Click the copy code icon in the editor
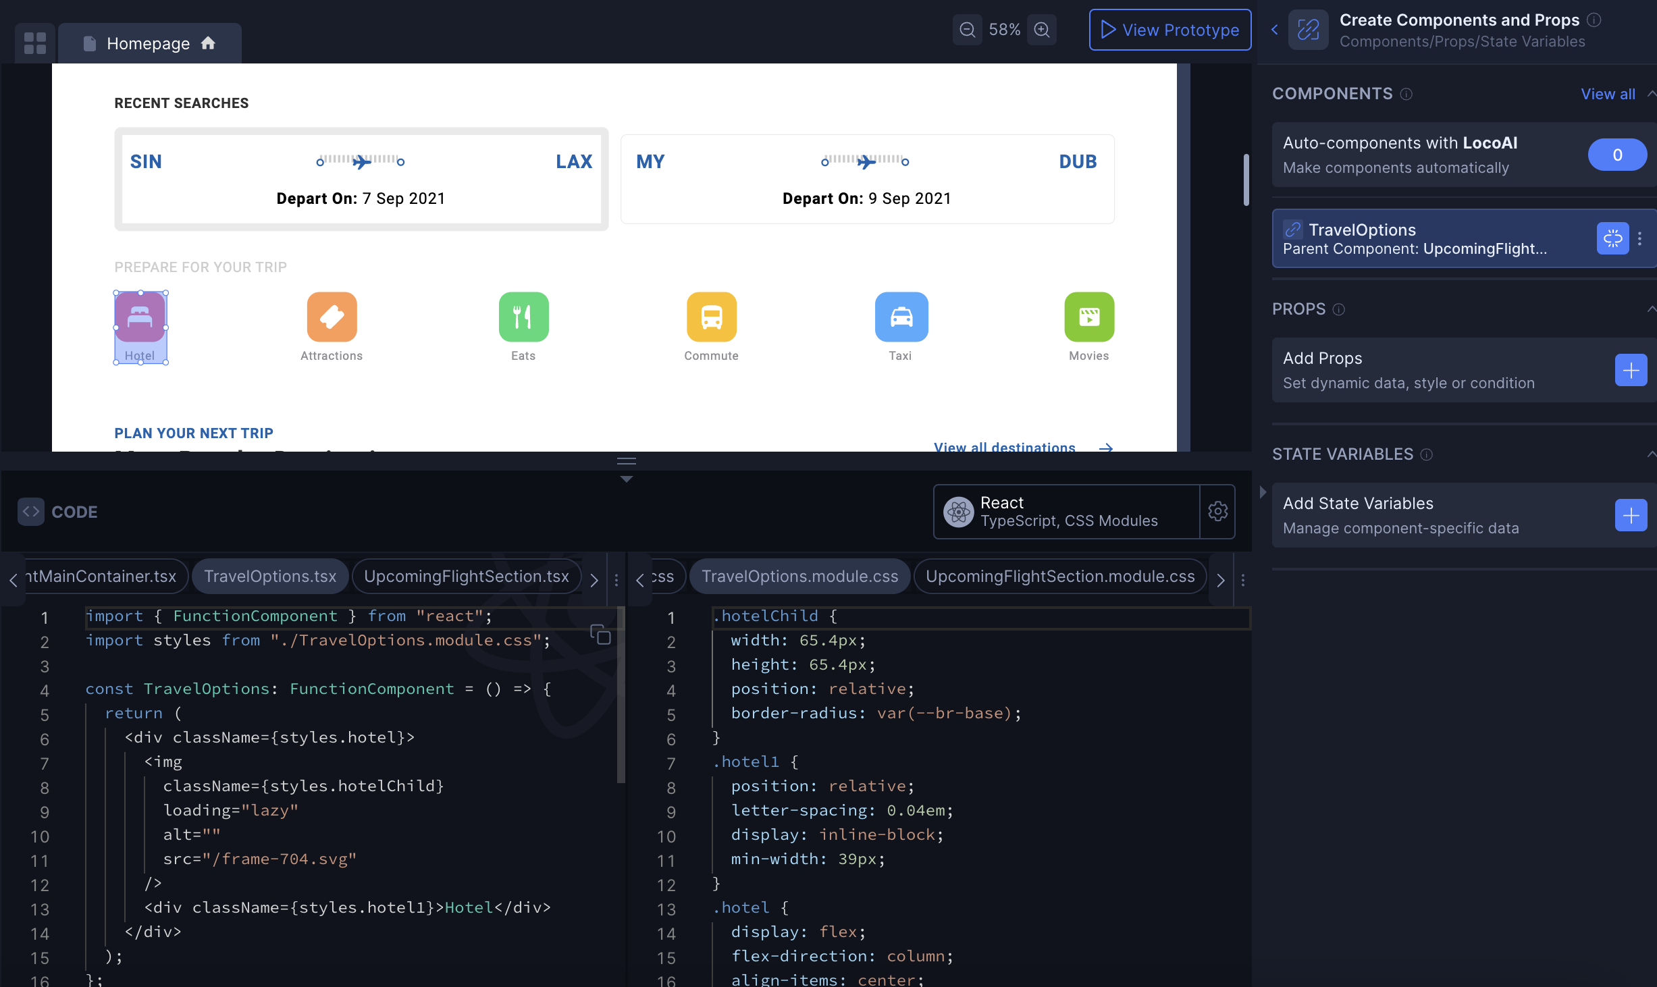1657x987 pixels. (x=600, y=635)
